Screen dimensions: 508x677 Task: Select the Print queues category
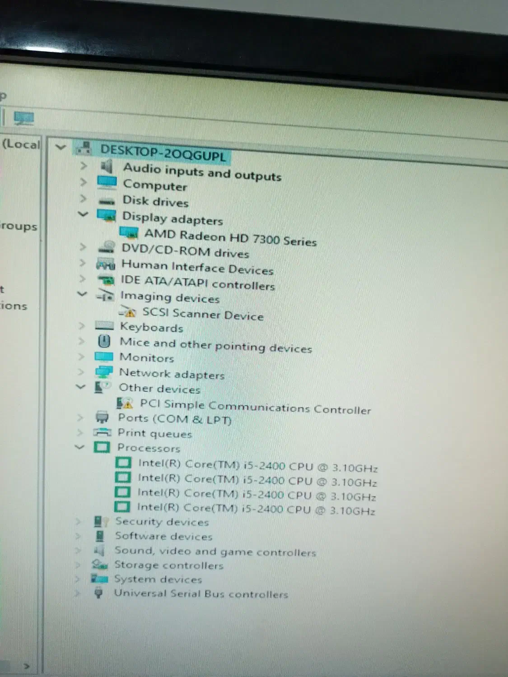(154, 433)
